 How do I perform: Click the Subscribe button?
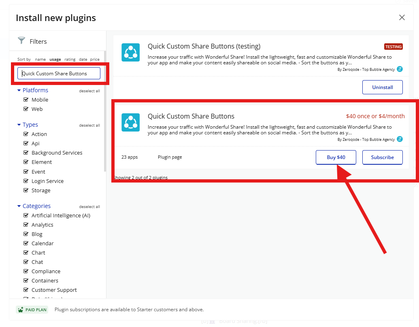[x=383, y=157]
